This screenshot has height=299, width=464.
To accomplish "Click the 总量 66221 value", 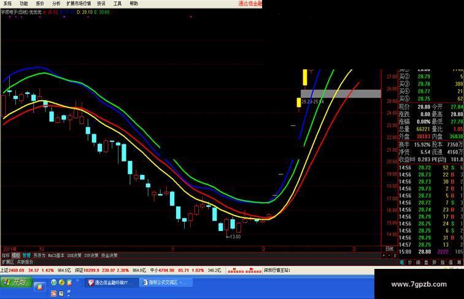I will 423,129.
